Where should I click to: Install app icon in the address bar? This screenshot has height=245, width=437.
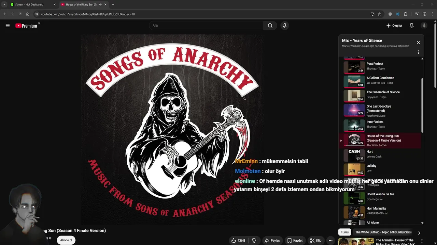pyautogui.click(x=372, y=14)
